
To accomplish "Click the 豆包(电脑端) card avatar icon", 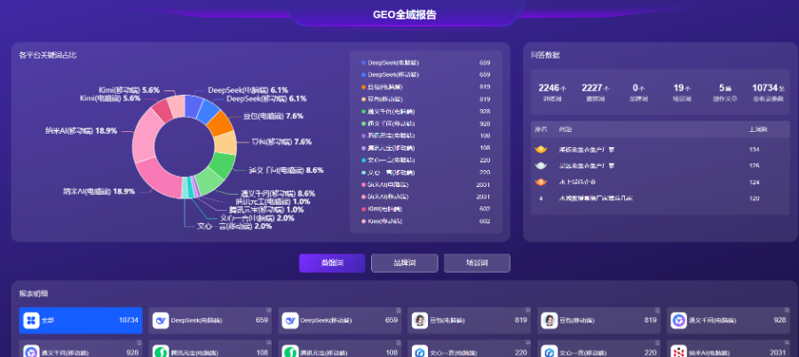I will click(x=420, y=321).
